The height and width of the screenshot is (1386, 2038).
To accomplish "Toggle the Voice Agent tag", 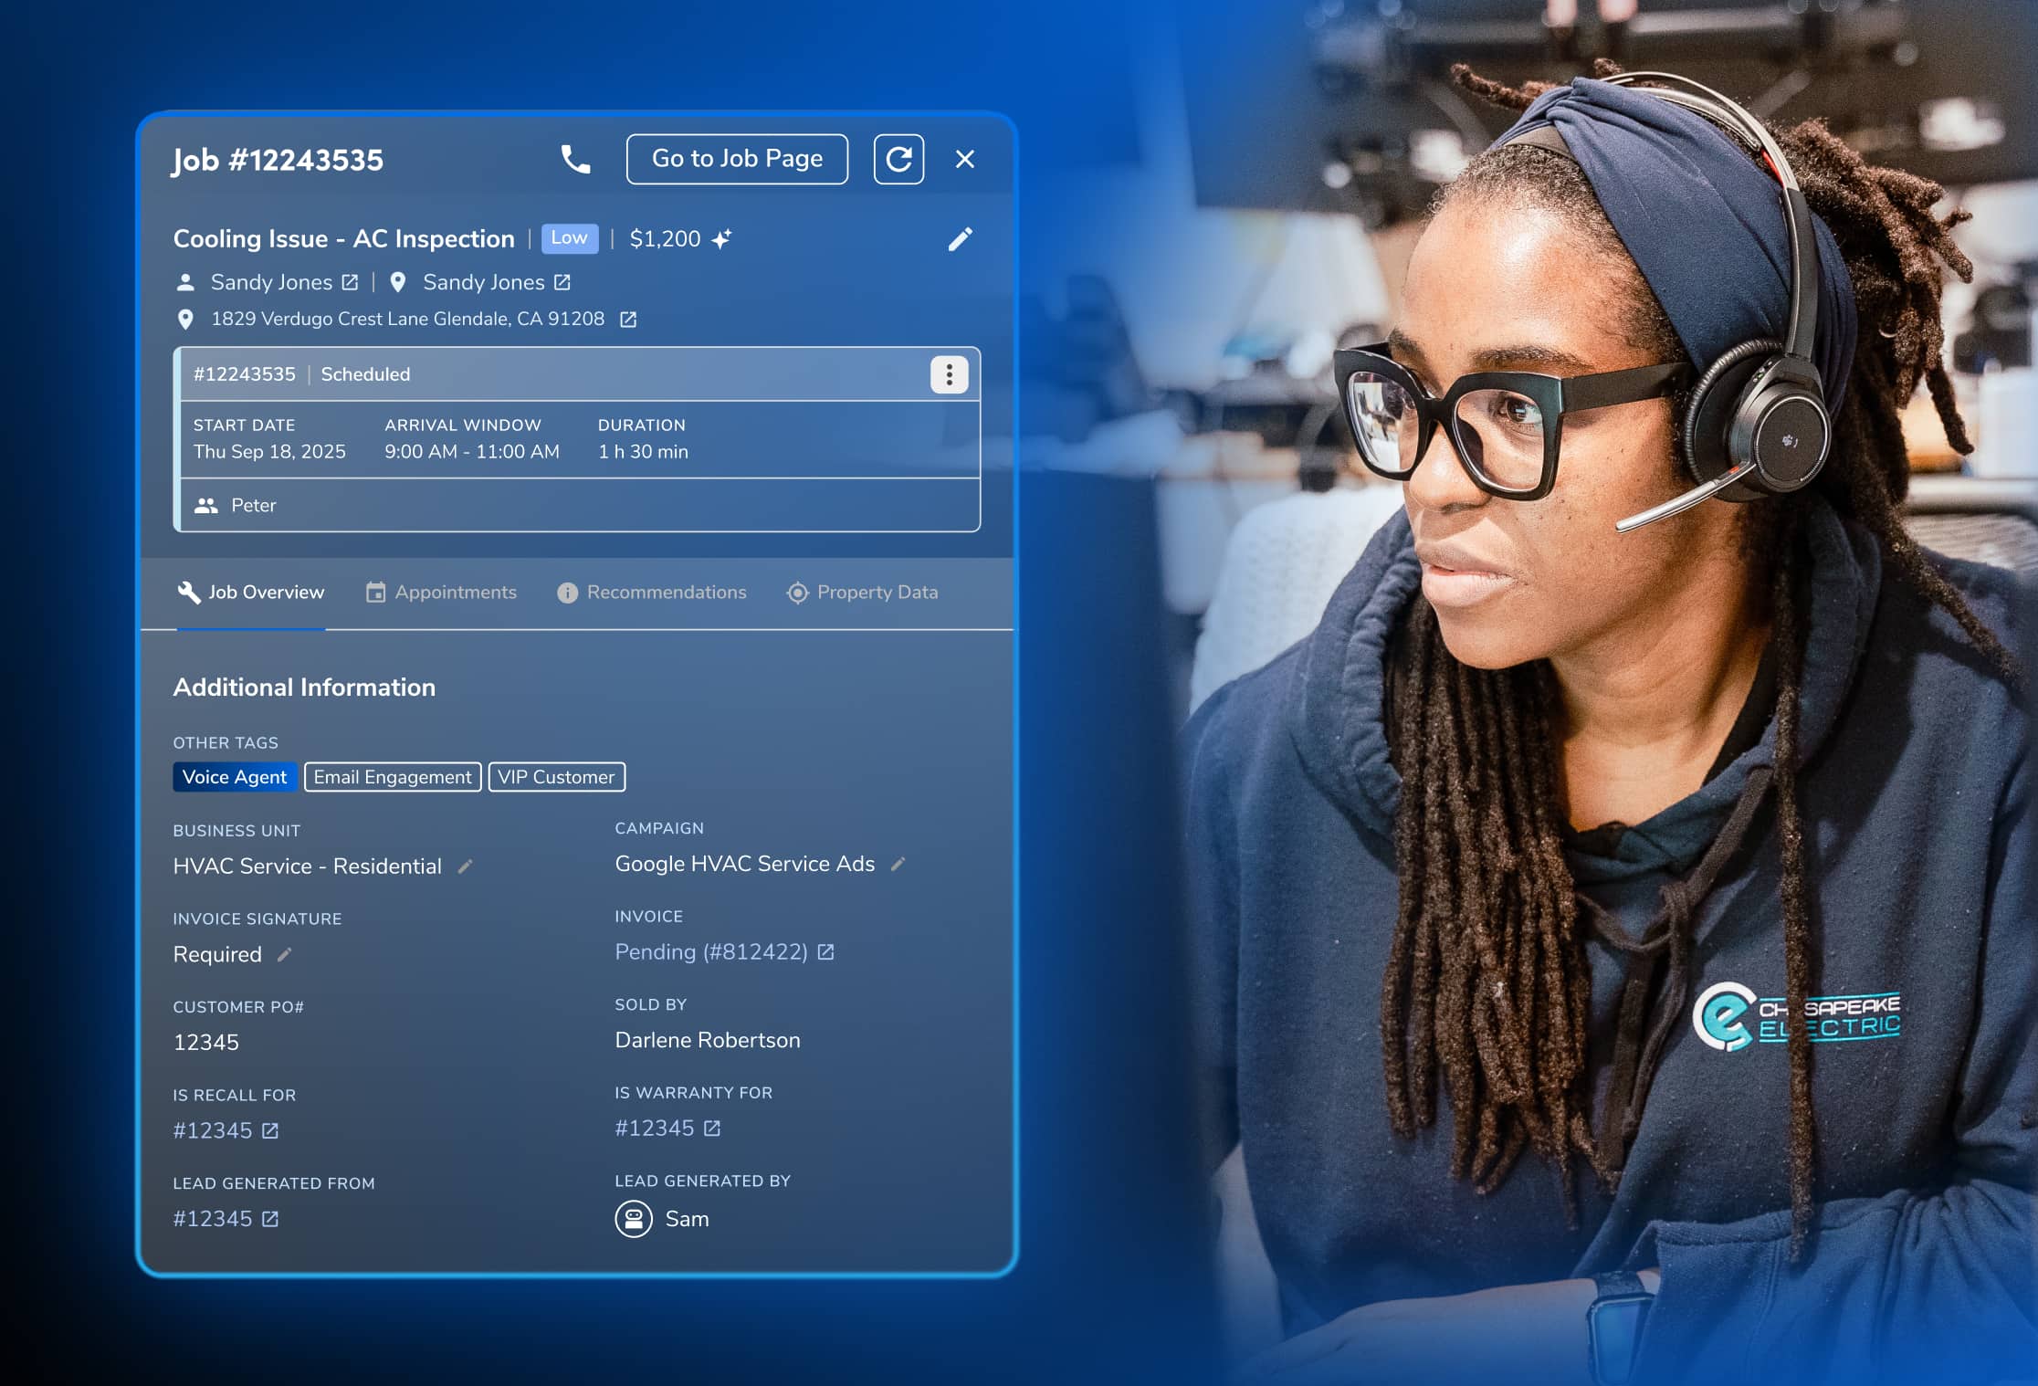I will click(235, 777).
